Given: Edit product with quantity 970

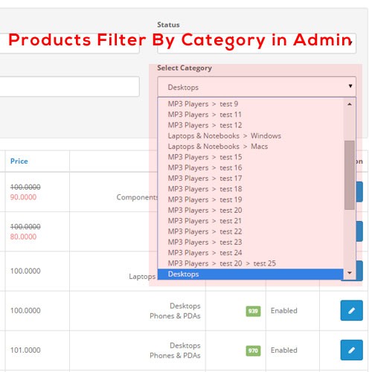Looking at the screenshot, I should click(x=351, y=350).
